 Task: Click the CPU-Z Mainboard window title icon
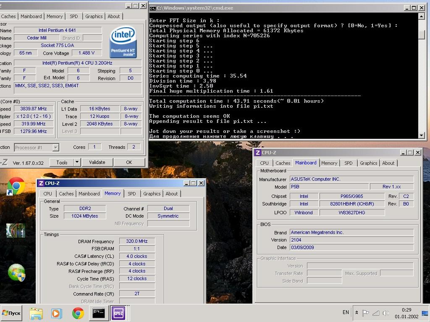258,153
